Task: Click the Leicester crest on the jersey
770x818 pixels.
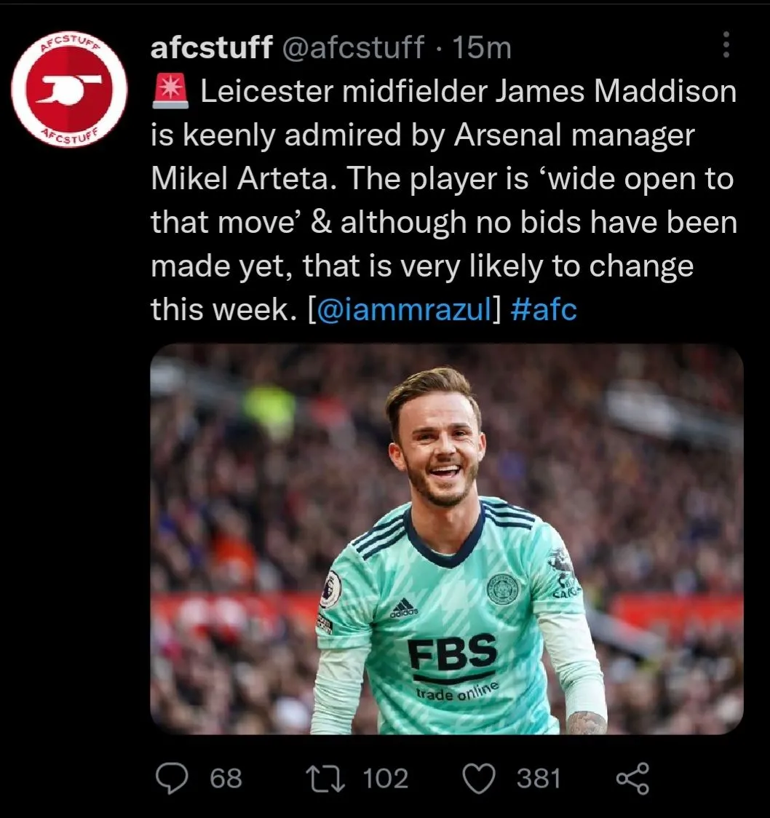Action: tap(502, 589)
